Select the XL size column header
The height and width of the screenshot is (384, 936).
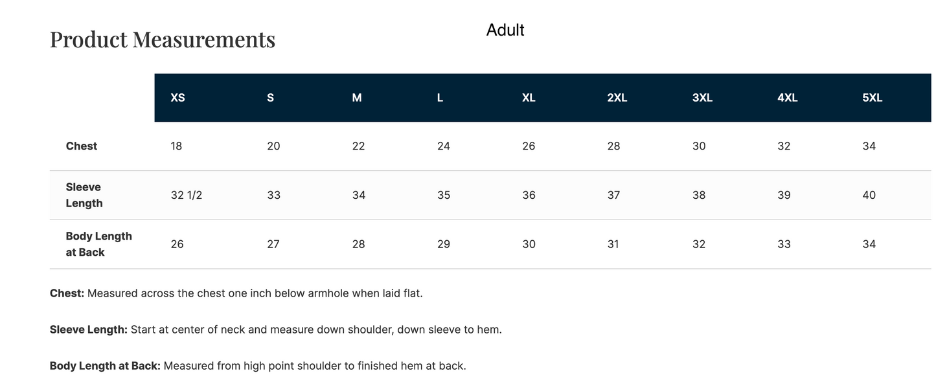[x=529, y=98]
